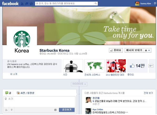Open the audience selector icon beside share button

coord(55,110)
